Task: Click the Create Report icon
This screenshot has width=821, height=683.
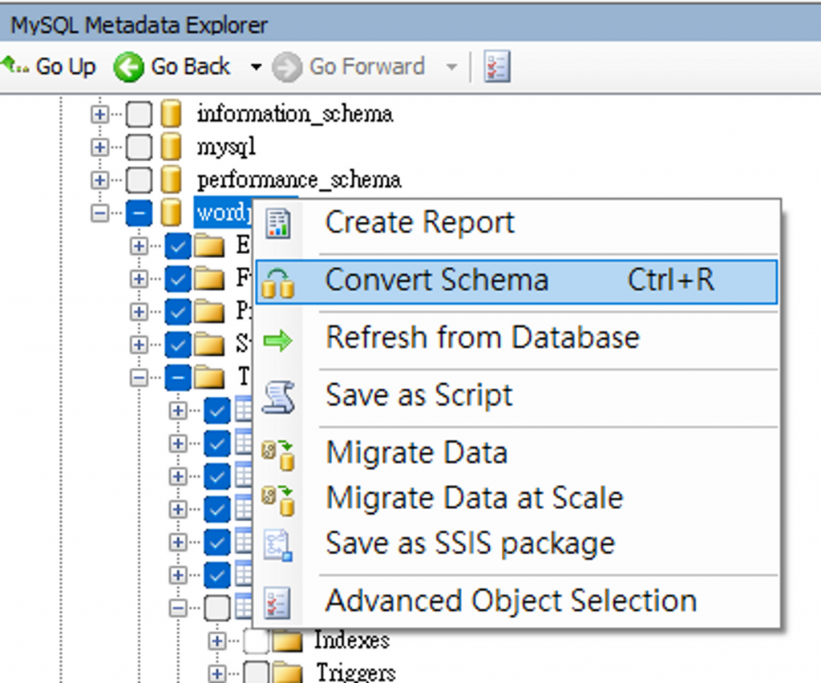Action: tap(278, 224)
